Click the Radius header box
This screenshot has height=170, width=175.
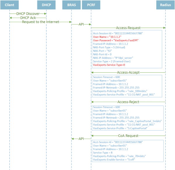(165, 5)
